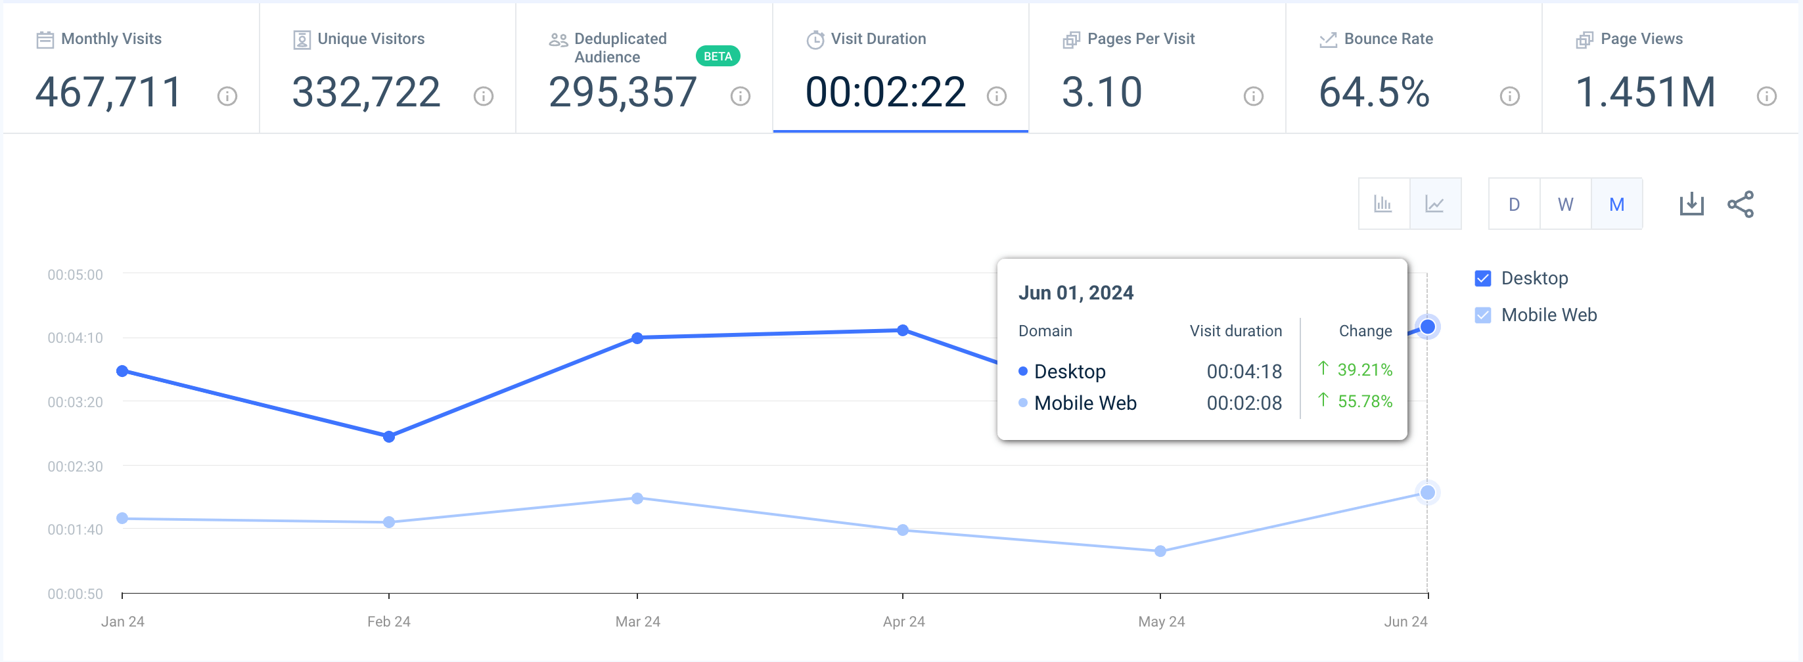Open info tooltip for Deduplicated Audience
Viewport: 1803px width, 662px height.
point(740,96)
